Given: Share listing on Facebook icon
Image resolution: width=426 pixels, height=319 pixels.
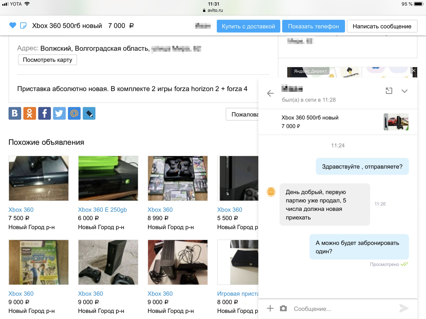Looking at the screenshot, I should 44,113.
